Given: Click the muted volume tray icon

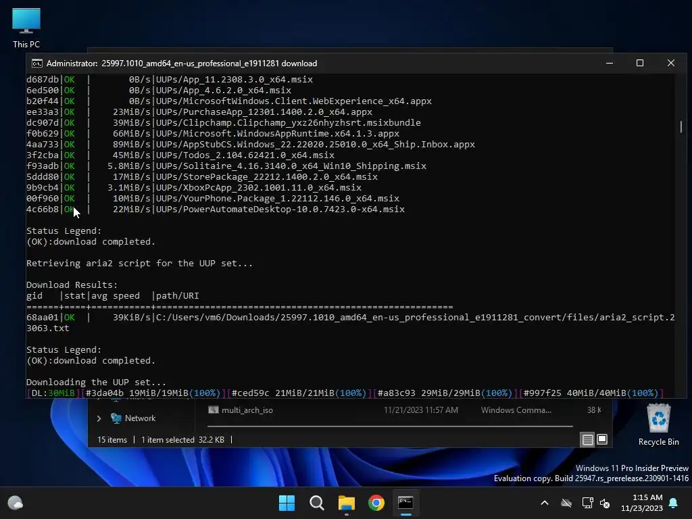Looking at the screenshot, I should click(605, 503).
